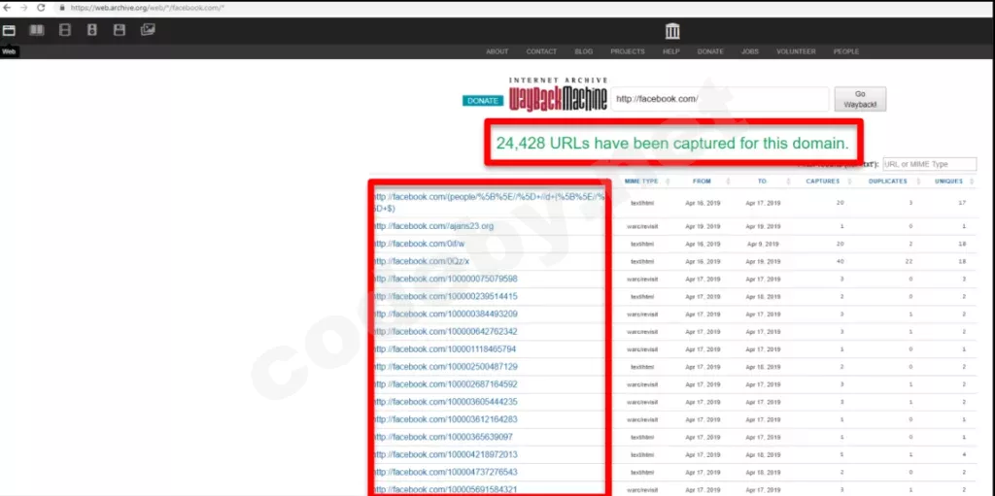Open the VOLUNTEER menu item
Screen dimensions: 995x496
point(796,51)
